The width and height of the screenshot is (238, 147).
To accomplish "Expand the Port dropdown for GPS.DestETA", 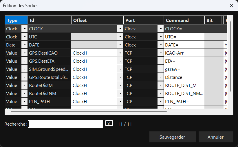I will pos(160,61).
